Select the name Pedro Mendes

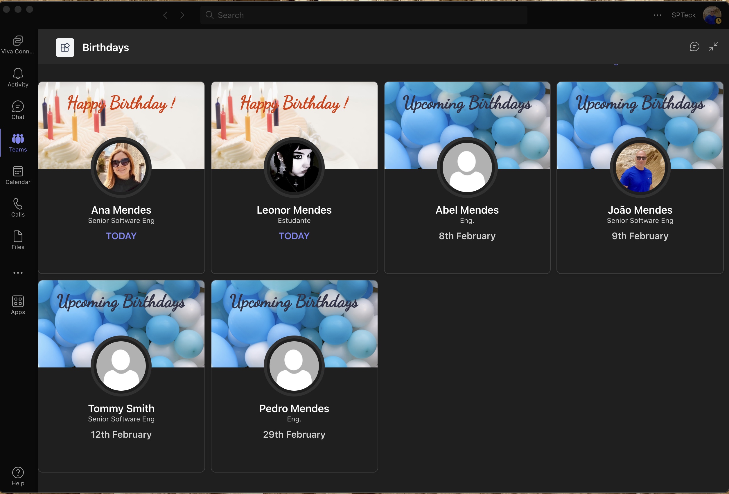point(294,408)
